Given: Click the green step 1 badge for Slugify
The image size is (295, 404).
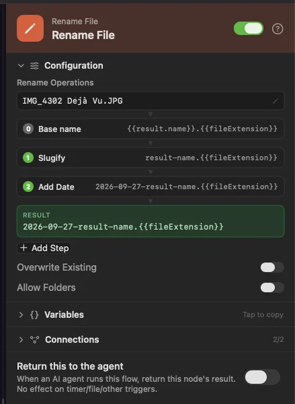Looking at the screenshot, I should tap(28, 158).
